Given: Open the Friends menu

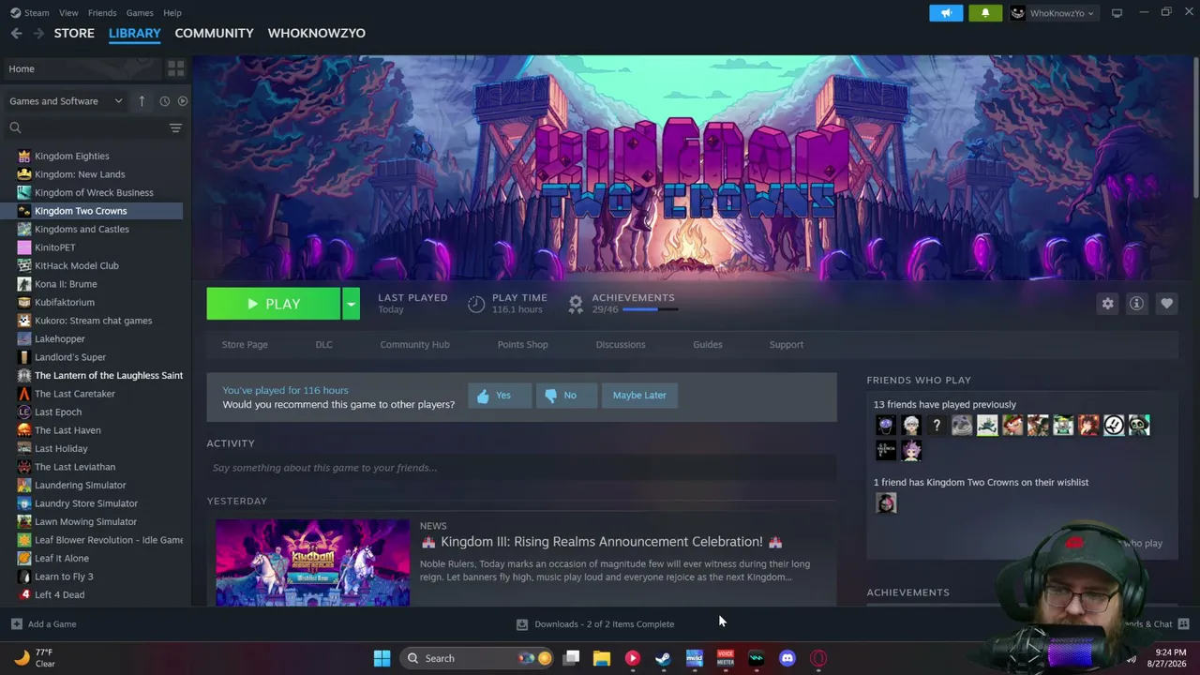Looking at the screenshot, I should (102, 13).
